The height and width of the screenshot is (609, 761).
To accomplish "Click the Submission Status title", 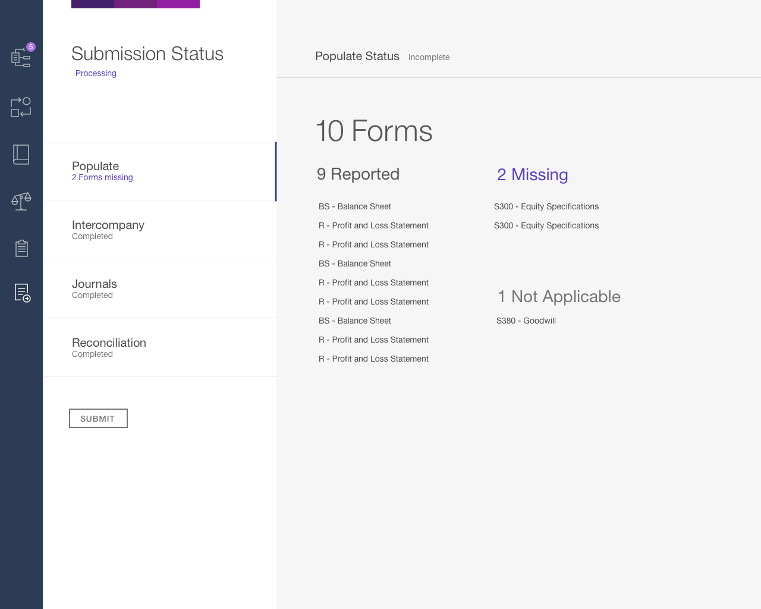I will tap(147, 54).
